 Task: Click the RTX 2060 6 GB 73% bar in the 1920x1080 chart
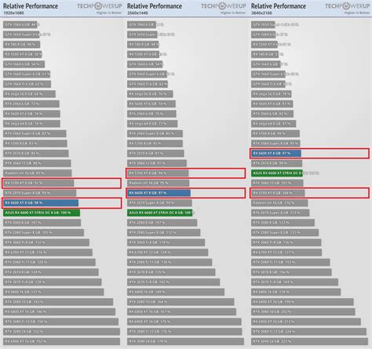click(x=31, y=104)
